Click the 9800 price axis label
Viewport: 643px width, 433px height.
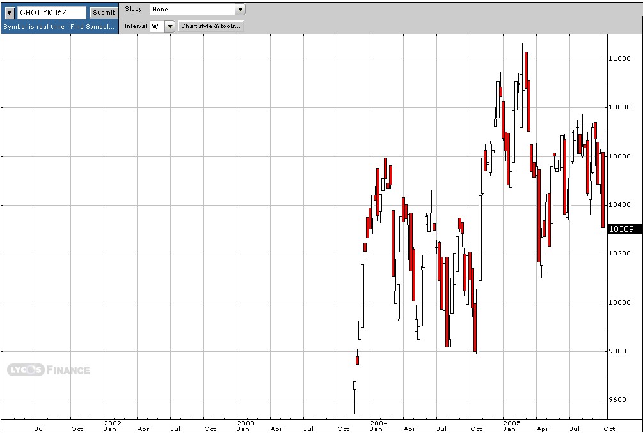point(617,351)
